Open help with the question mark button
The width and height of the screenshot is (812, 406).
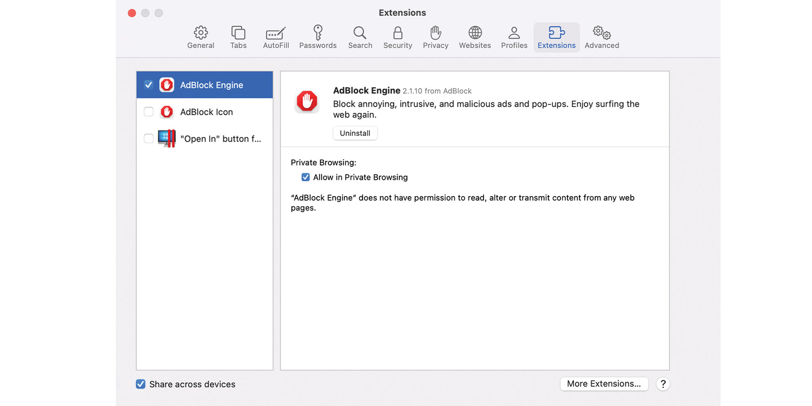click(663, 384)
